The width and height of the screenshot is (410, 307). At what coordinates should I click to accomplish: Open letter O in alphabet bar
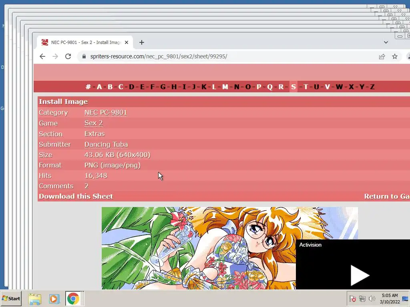click(248, 87)
